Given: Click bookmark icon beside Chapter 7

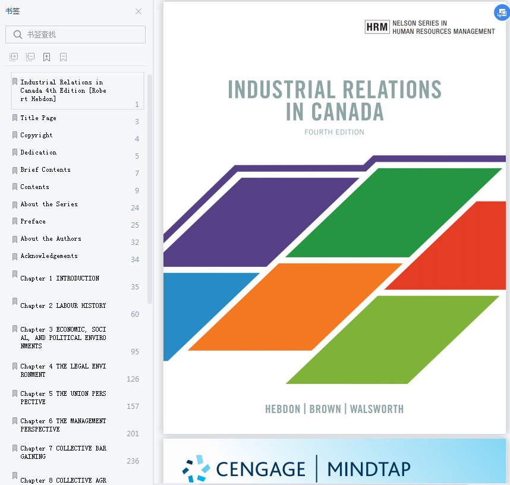Looking at the screenshot, I should (x=15, y=448).
